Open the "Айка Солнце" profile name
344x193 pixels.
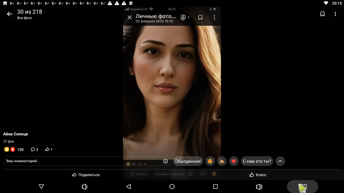tap(16, 134)
